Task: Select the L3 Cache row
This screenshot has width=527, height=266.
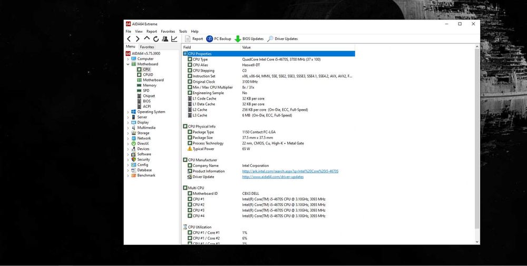Action: (x=269, y=115)
